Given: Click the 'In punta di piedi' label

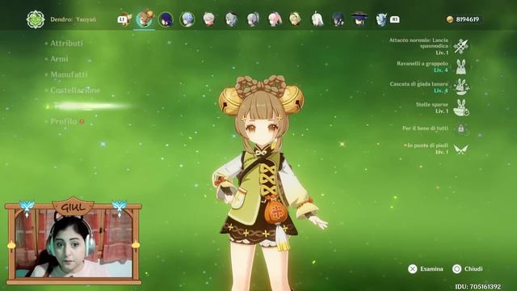Looking at the screenshot, I should click(427, 145).
